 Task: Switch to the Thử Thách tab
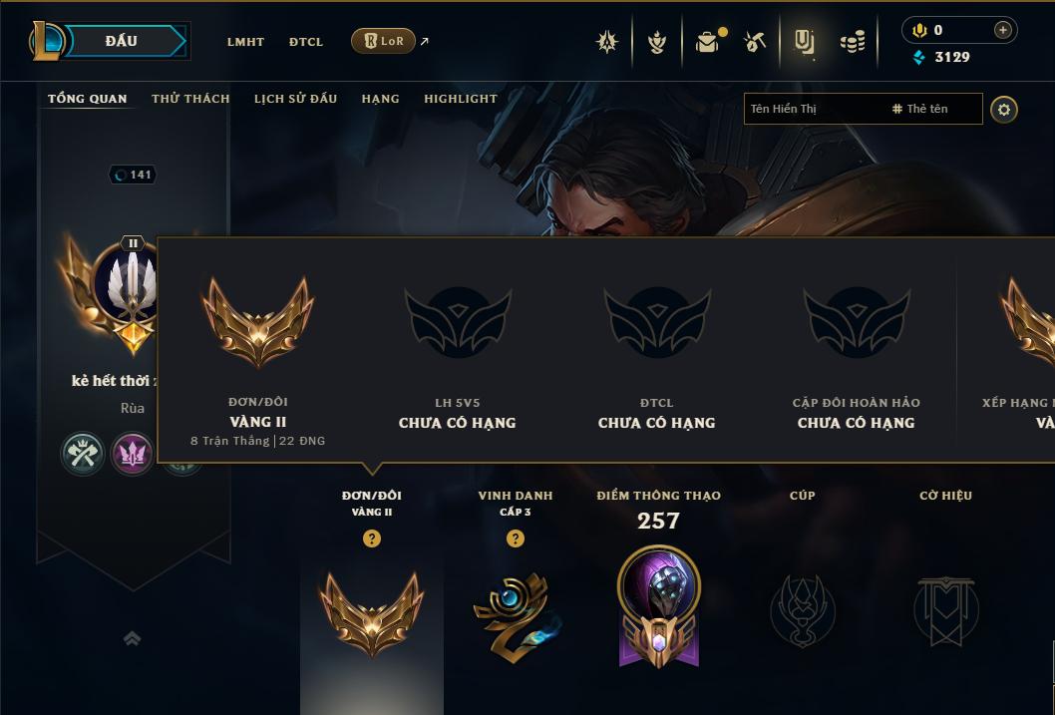click(190, 99)
